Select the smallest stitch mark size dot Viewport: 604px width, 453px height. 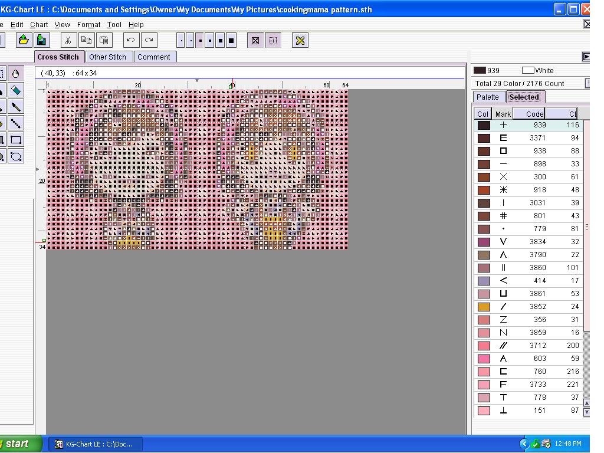[x=181, y=40]
